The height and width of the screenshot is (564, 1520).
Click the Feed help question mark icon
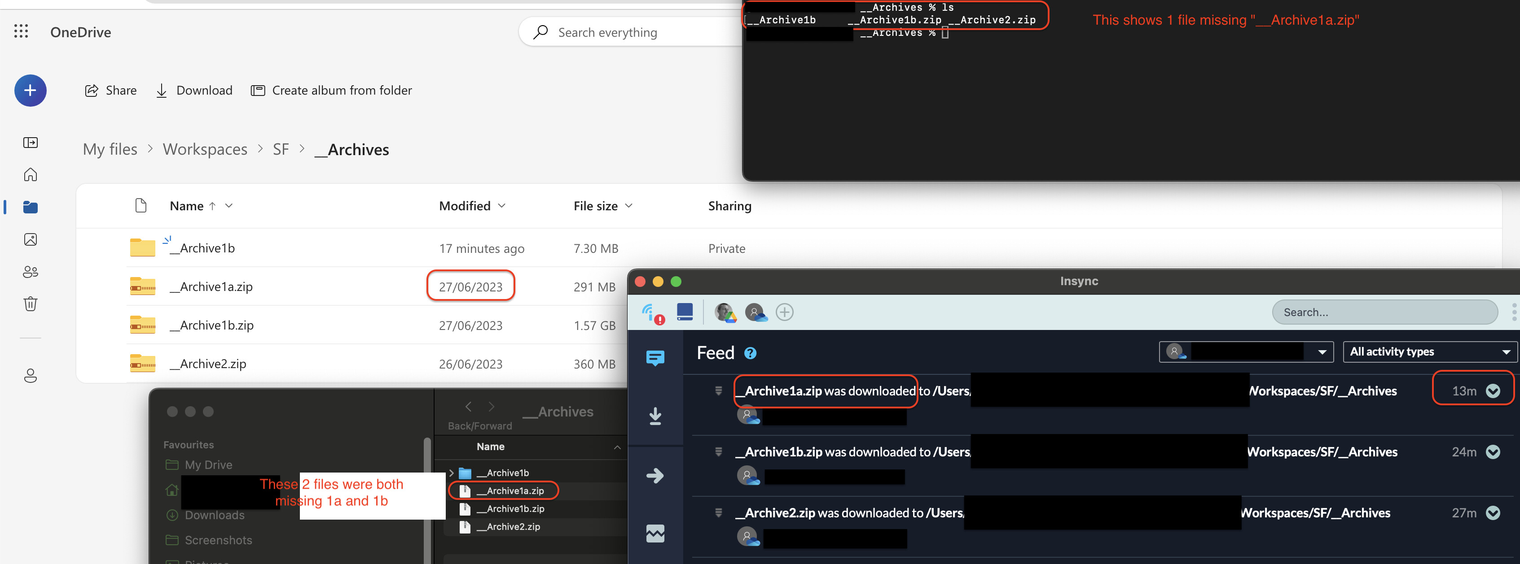pos(750,353)
